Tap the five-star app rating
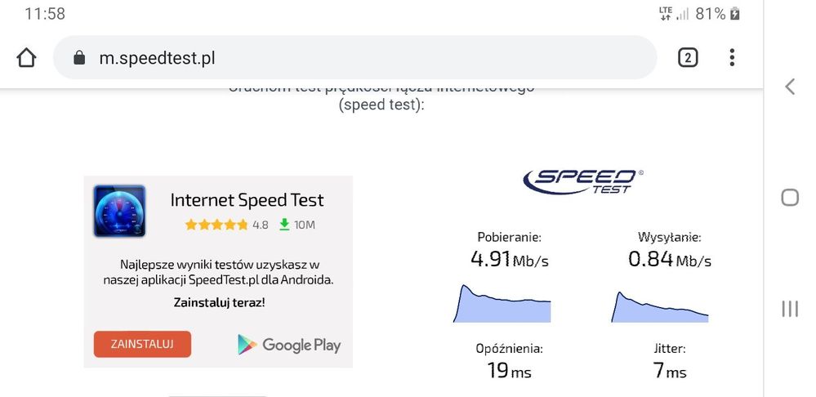The image size is (816, 397). pos(216,225)
